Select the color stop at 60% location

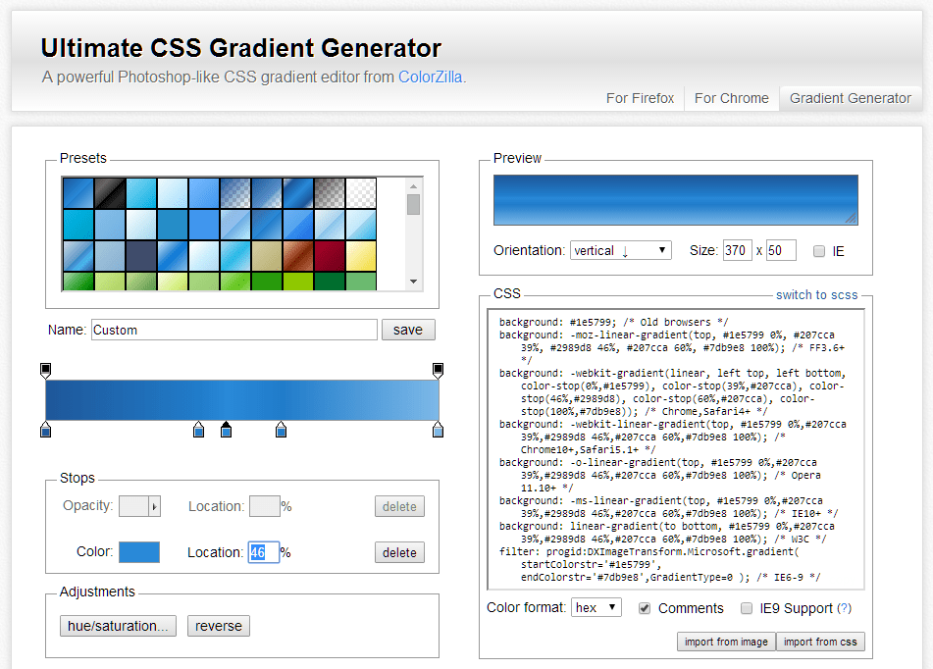[282, 430]
